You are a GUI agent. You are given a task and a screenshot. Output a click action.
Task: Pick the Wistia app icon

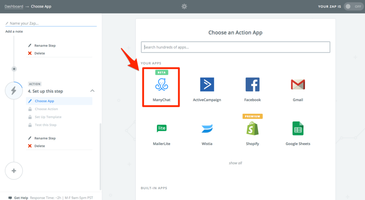point(207,128)
